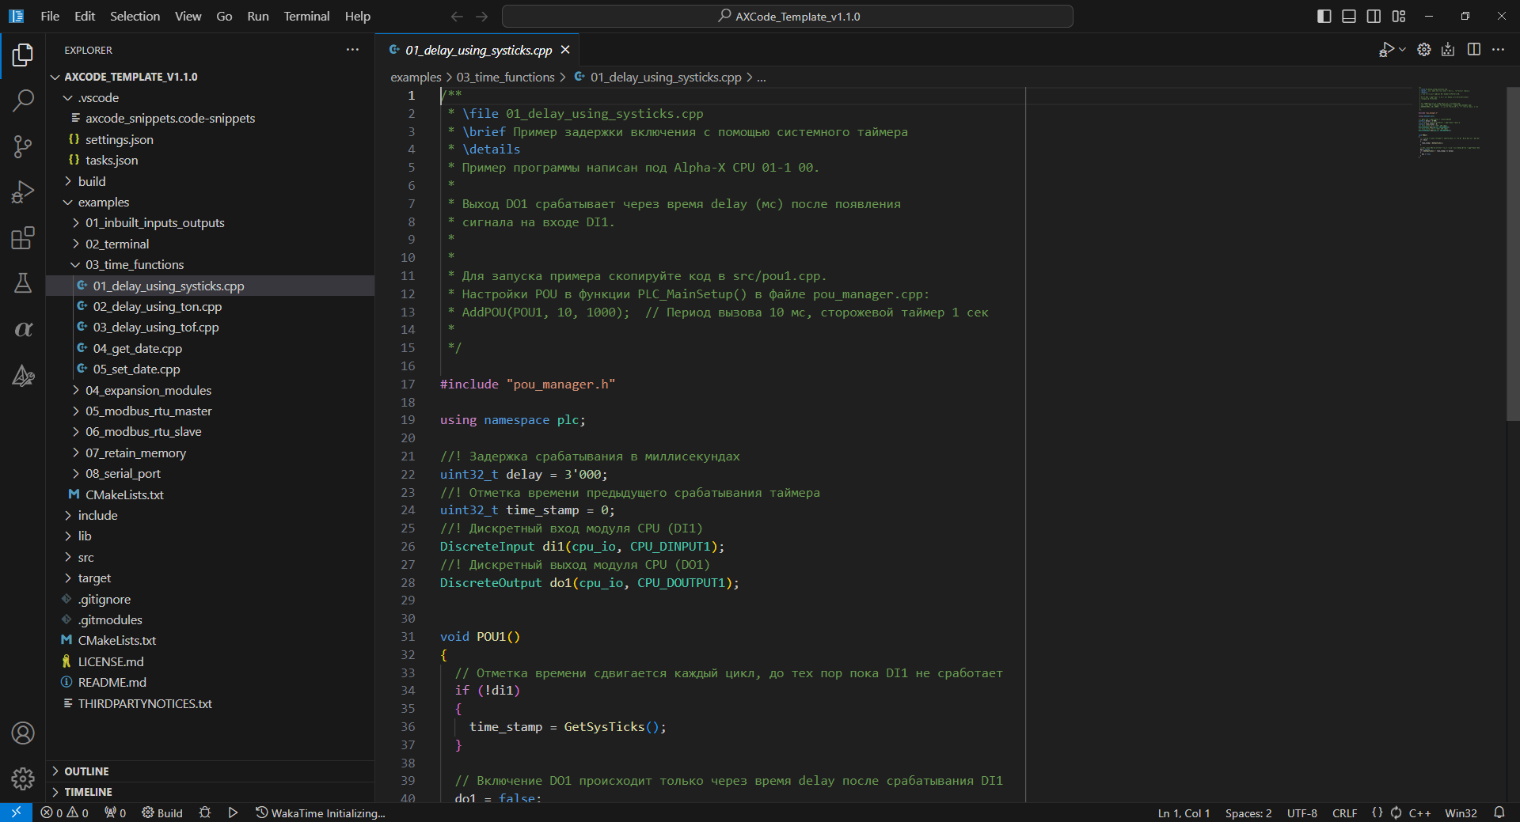Open 02_delay_using_ton.cpp file
This screenshot has width=1520, height=822.
210,307
